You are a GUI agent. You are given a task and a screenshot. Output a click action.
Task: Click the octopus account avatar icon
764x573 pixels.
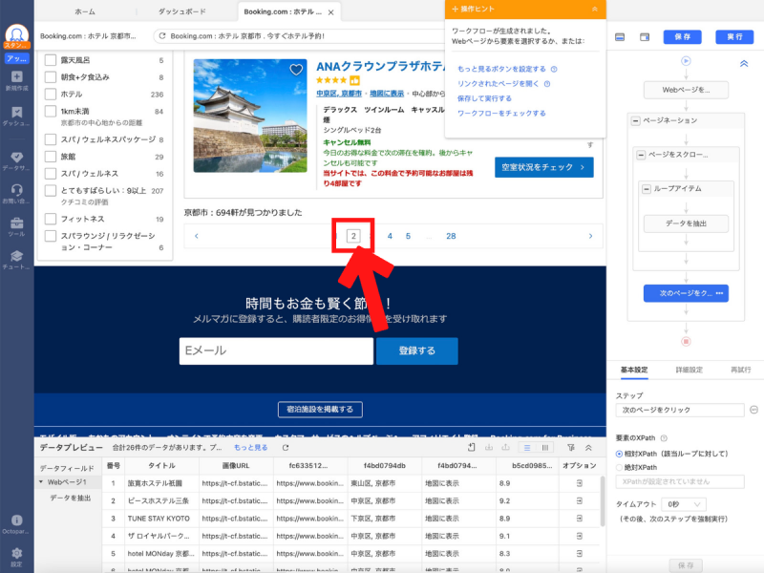coord(16,34)
